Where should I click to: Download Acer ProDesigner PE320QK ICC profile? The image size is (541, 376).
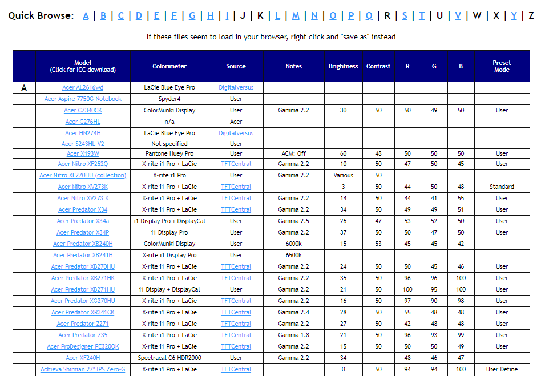tap(83, 346)
